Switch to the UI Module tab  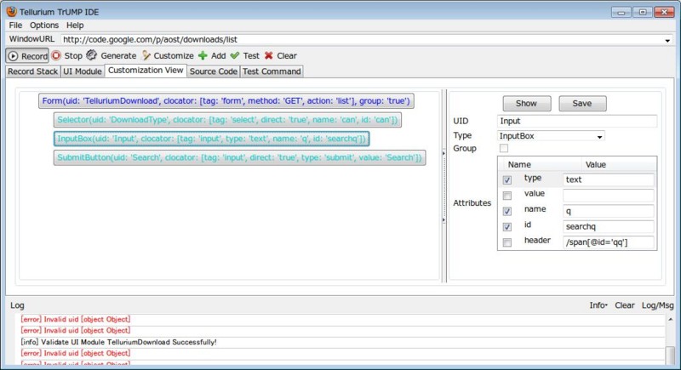click(82, 71)
